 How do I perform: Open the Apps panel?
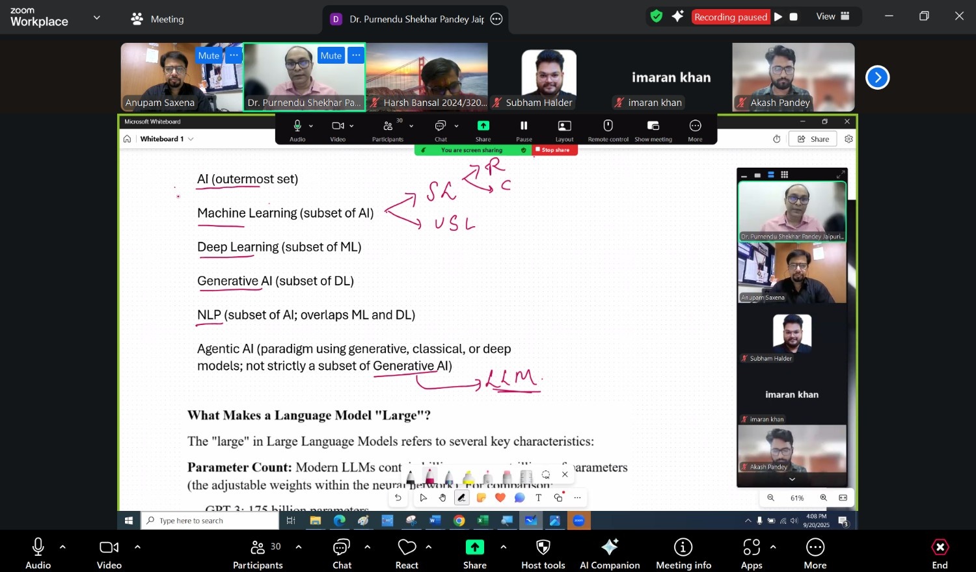pyautogui.click(x=752, y=553)
